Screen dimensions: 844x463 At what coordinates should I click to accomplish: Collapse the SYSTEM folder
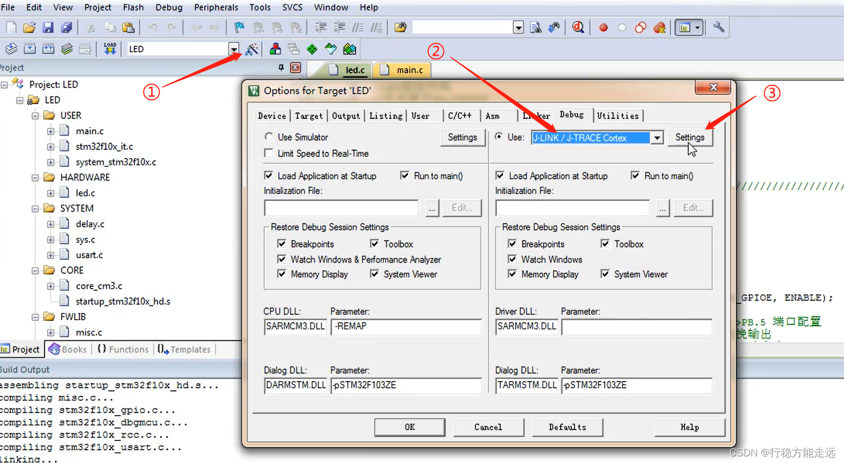pos(35,209)
